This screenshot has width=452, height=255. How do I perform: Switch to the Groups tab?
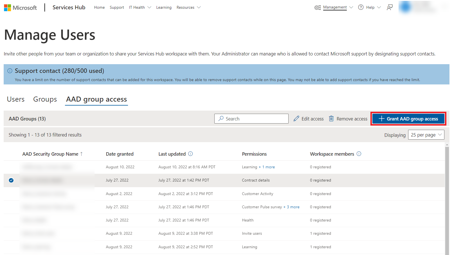click(x=45, y=99)
